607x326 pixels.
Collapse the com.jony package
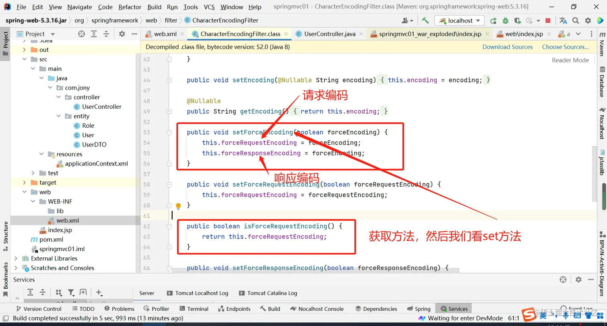[50, 88]
